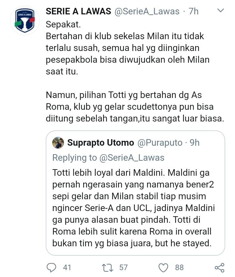Click the 88 likes count

click(x=179, y=268)
